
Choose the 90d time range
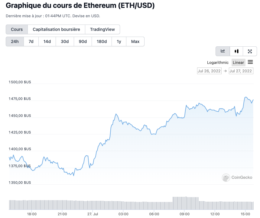[x=83, y=41]
